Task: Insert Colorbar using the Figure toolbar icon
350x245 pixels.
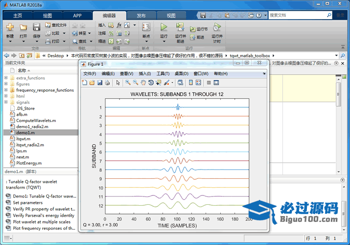Action: point(191,83)
